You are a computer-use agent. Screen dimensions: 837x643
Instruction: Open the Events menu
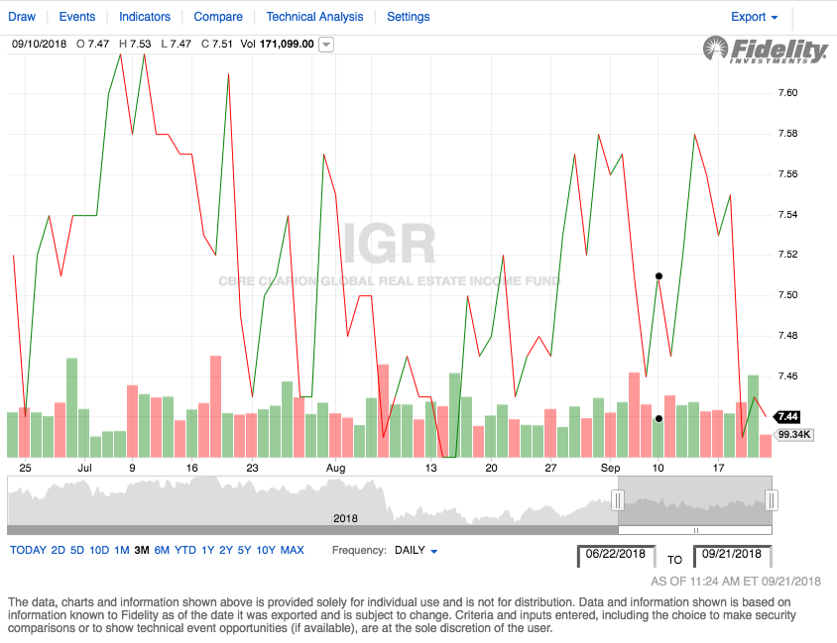coord(77,17)
